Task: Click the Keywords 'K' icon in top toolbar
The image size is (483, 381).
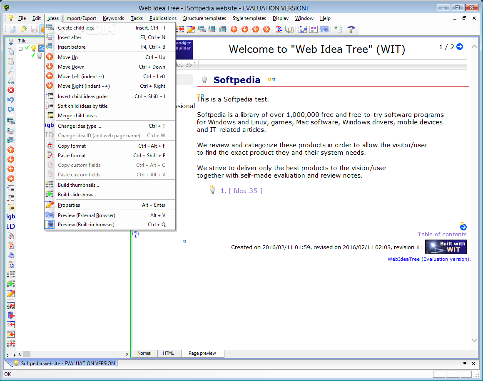Action: (x=279, y=29)
